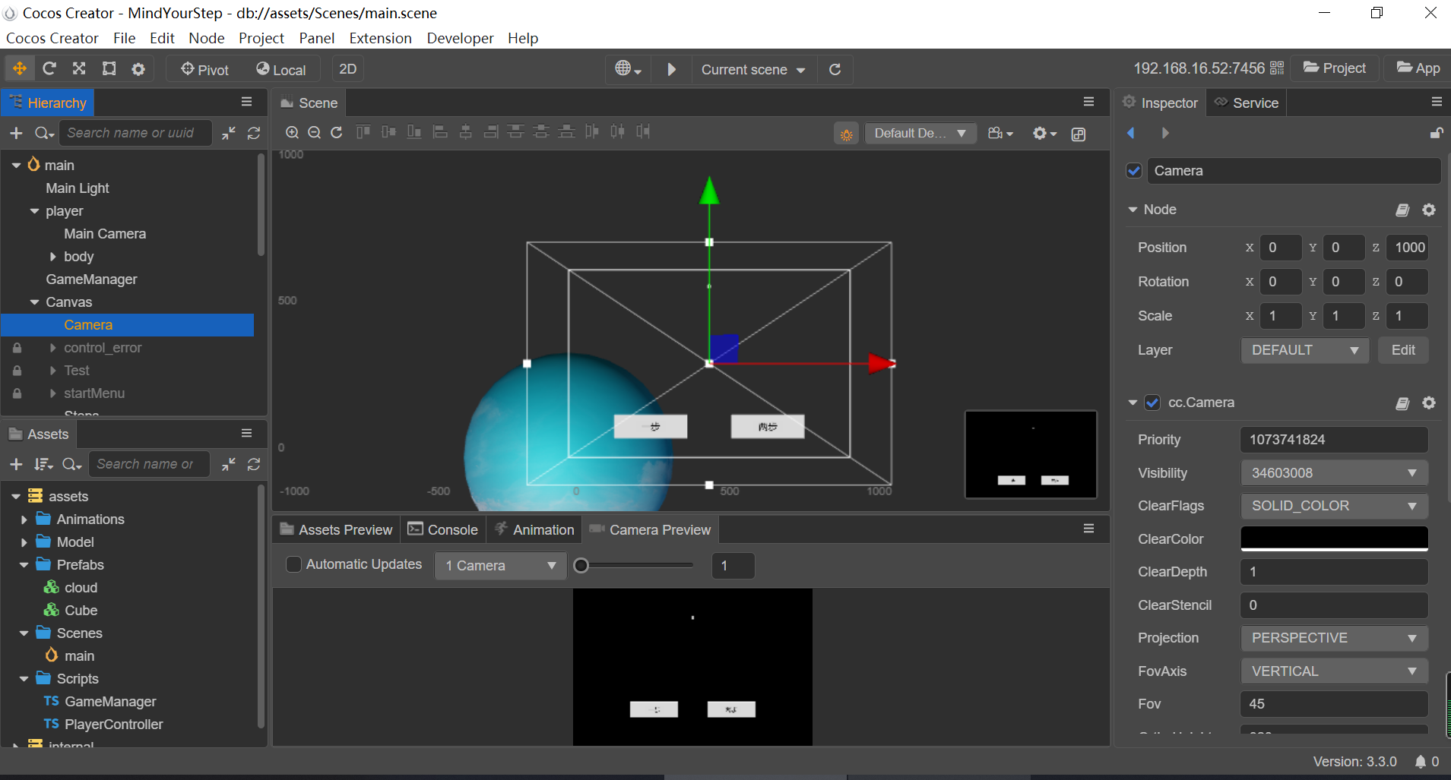Unlock the control_error node
This screenshot has width=1451, height=780.
[17, 348]
